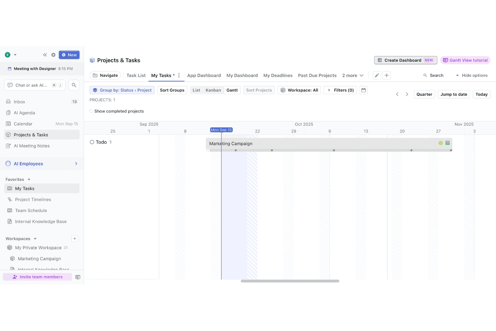Image resolution: width=496 pixels, height=331 pixels.
Task: Open the calendar icon beside Filters
Action: pos(364,90)
